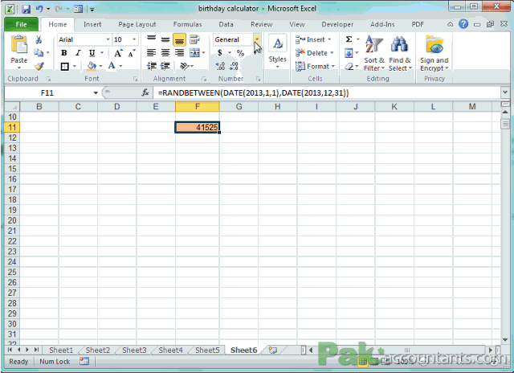Select column F header
The width and height of the screenshot is (514, 373).
pos(198,107)
